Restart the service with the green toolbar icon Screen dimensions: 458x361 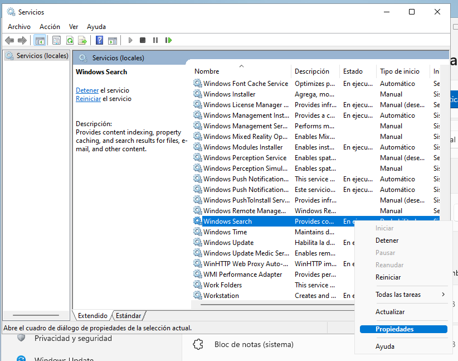(x=168, y=40)
